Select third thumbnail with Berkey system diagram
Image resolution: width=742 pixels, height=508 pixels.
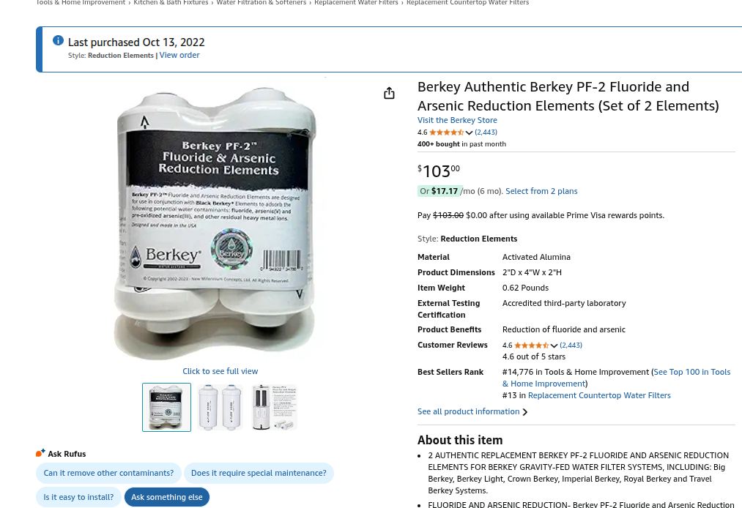pos(274,407)
